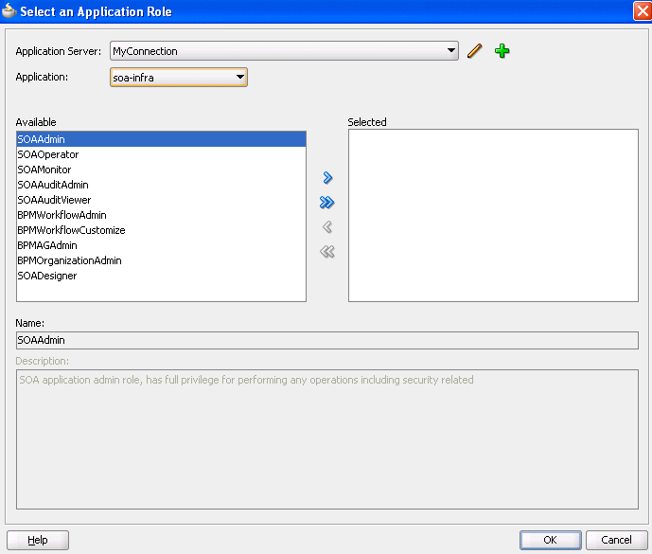Select BPMWorkflowAdmin role

[161, 215]
